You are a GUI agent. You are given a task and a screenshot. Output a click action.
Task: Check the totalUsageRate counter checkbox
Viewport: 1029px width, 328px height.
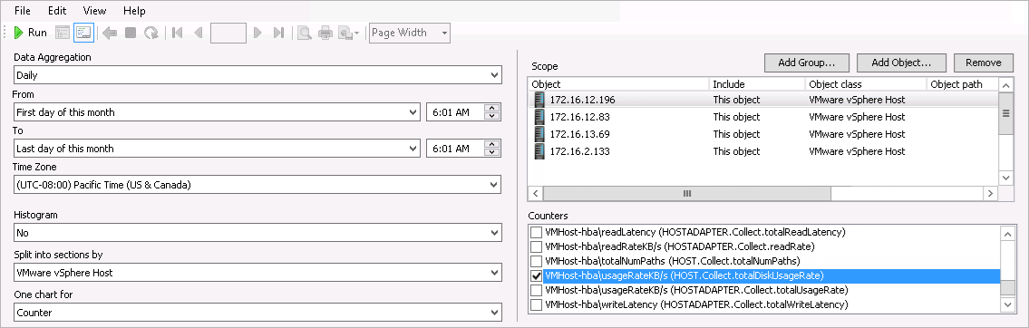[536, 290]
